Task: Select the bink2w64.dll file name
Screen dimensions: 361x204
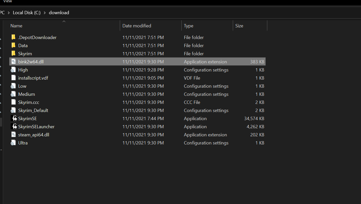Action: pos(31,62)
